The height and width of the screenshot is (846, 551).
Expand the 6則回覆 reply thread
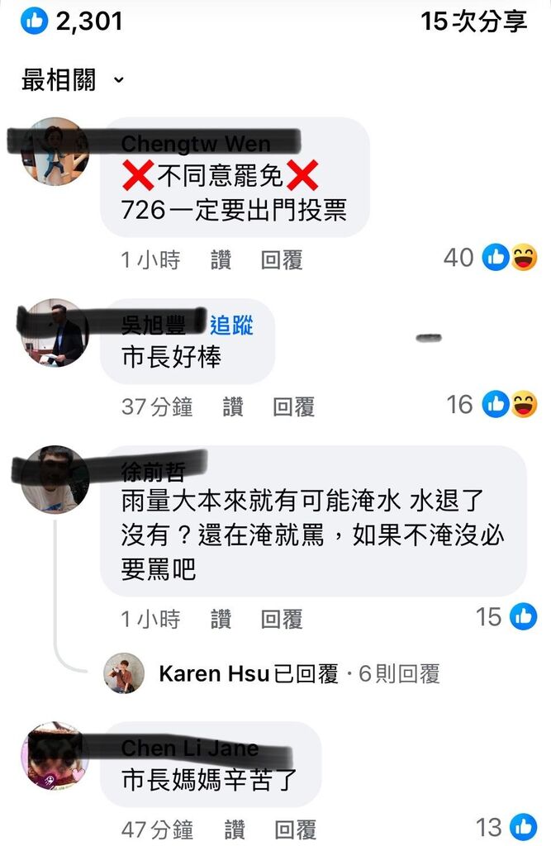(x=399, y=673)
